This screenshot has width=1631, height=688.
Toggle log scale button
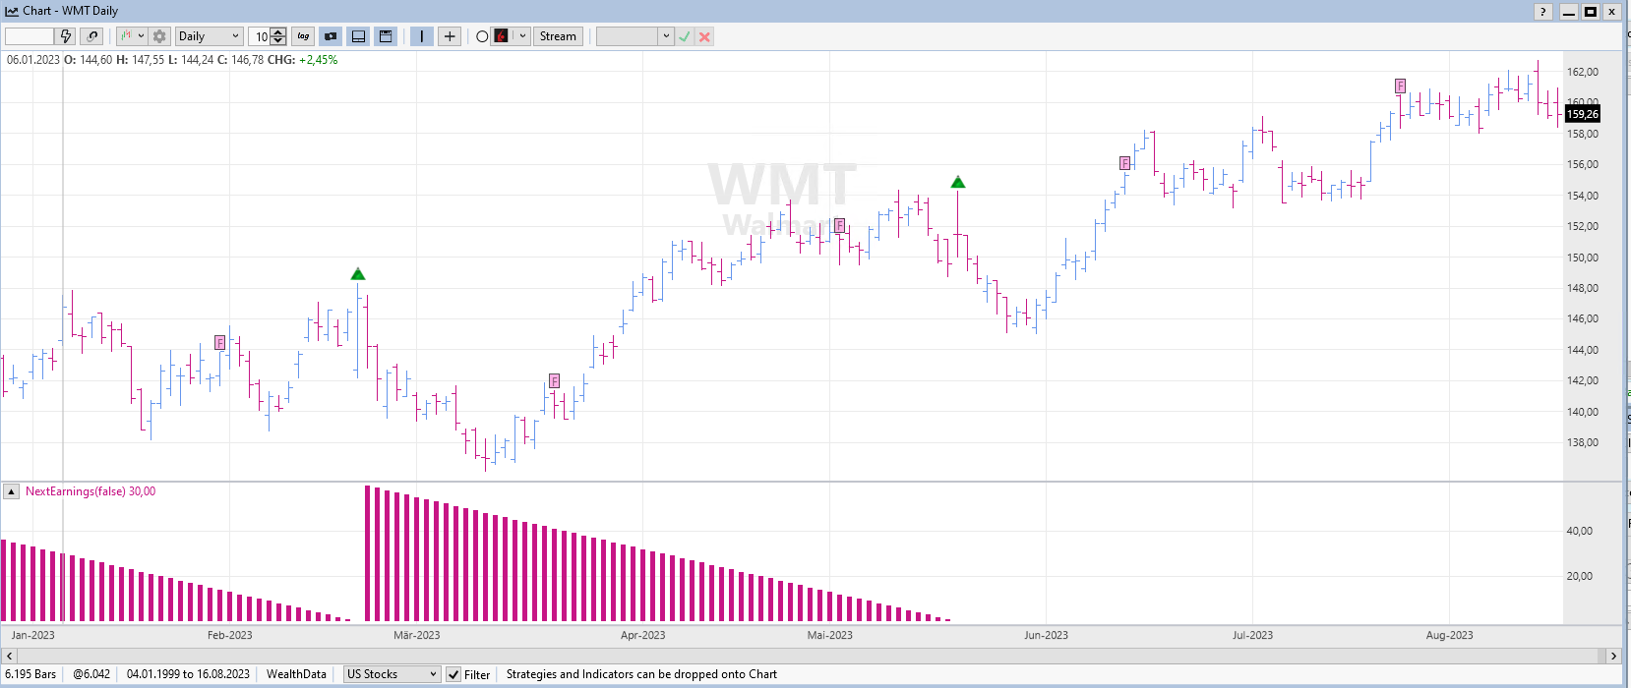tap(303, 36)
